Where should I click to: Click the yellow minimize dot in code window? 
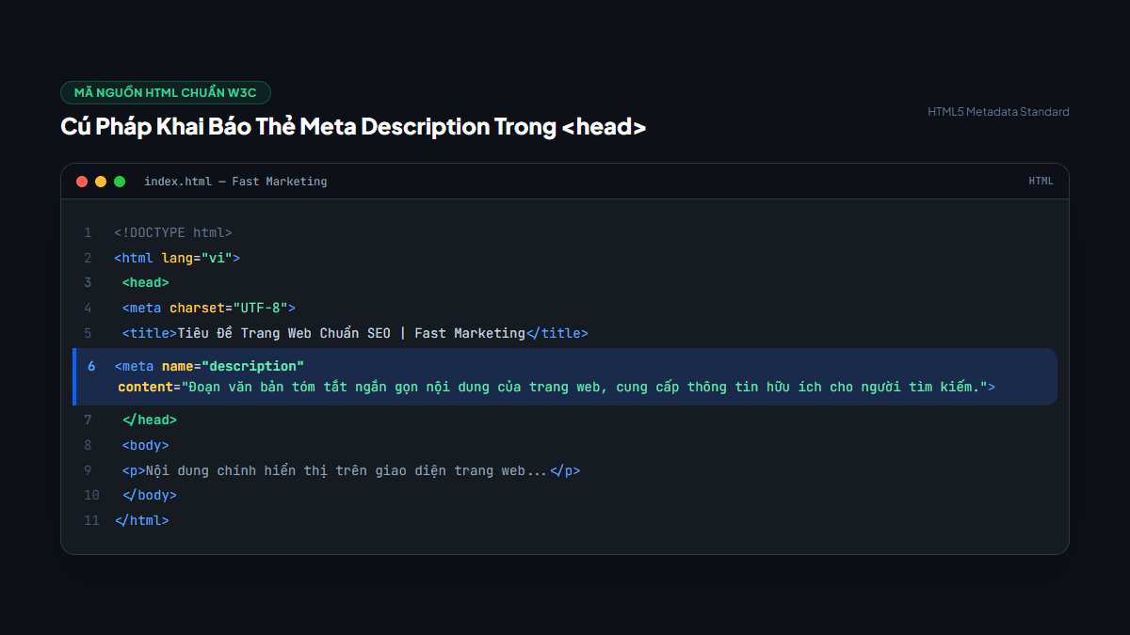(101, 182)
